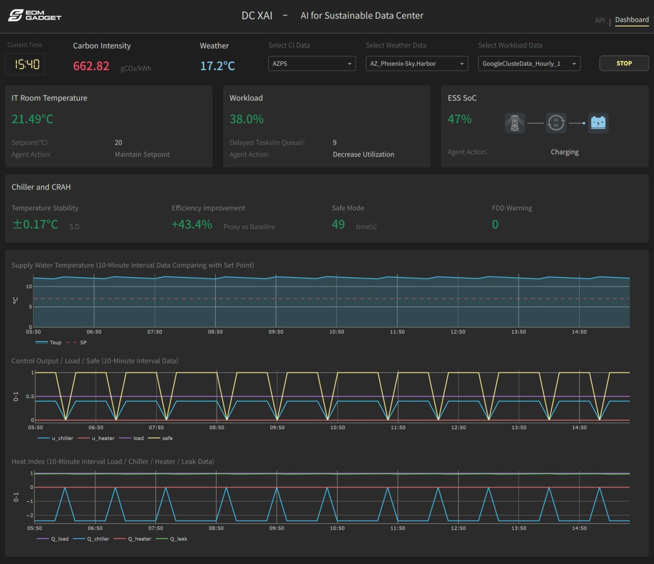This screenshot has height=564, width=654.
Task: Click the battery storage icon
Action: tap(598, 123)
